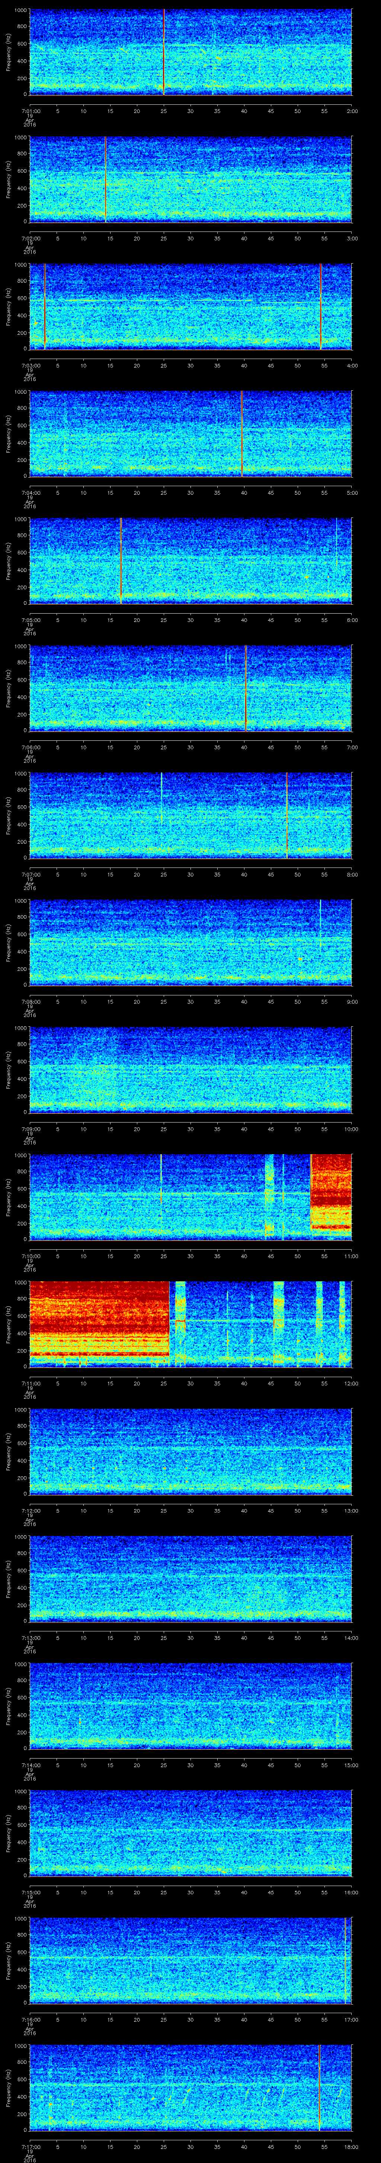
Task: Select the spectrogram panel starting at 7:03:00
Action: click(191, 306)
